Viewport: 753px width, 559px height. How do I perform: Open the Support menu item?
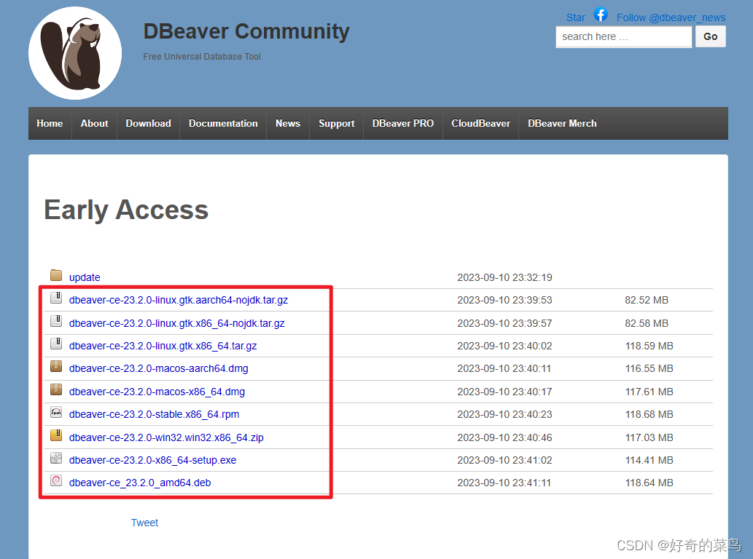tap(337, 123)
